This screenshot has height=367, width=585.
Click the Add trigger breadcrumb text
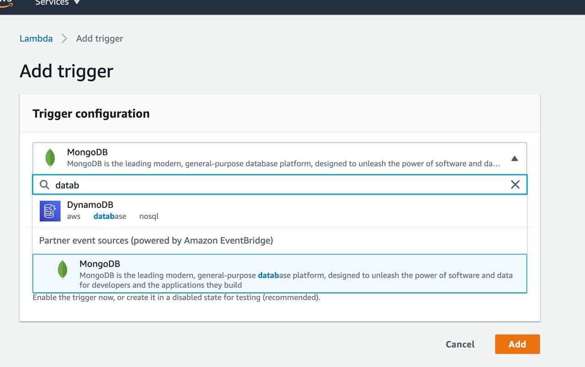click(100, 39)
